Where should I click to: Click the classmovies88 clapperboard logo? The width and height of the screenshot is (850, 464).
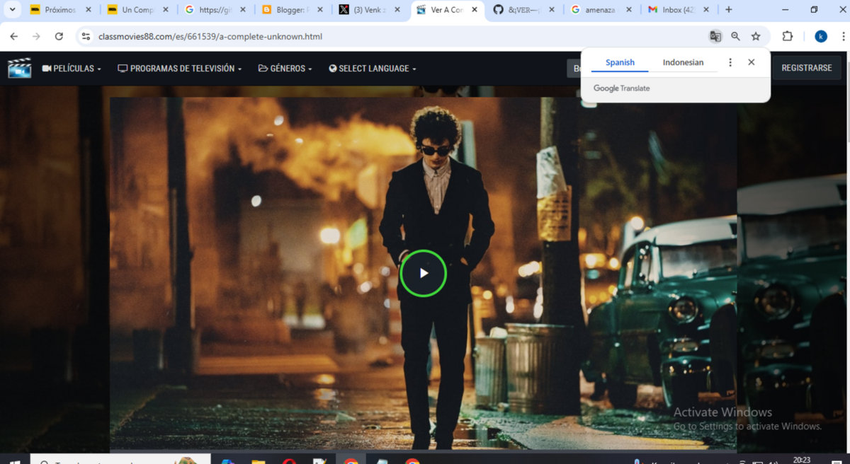coord(19,69)
